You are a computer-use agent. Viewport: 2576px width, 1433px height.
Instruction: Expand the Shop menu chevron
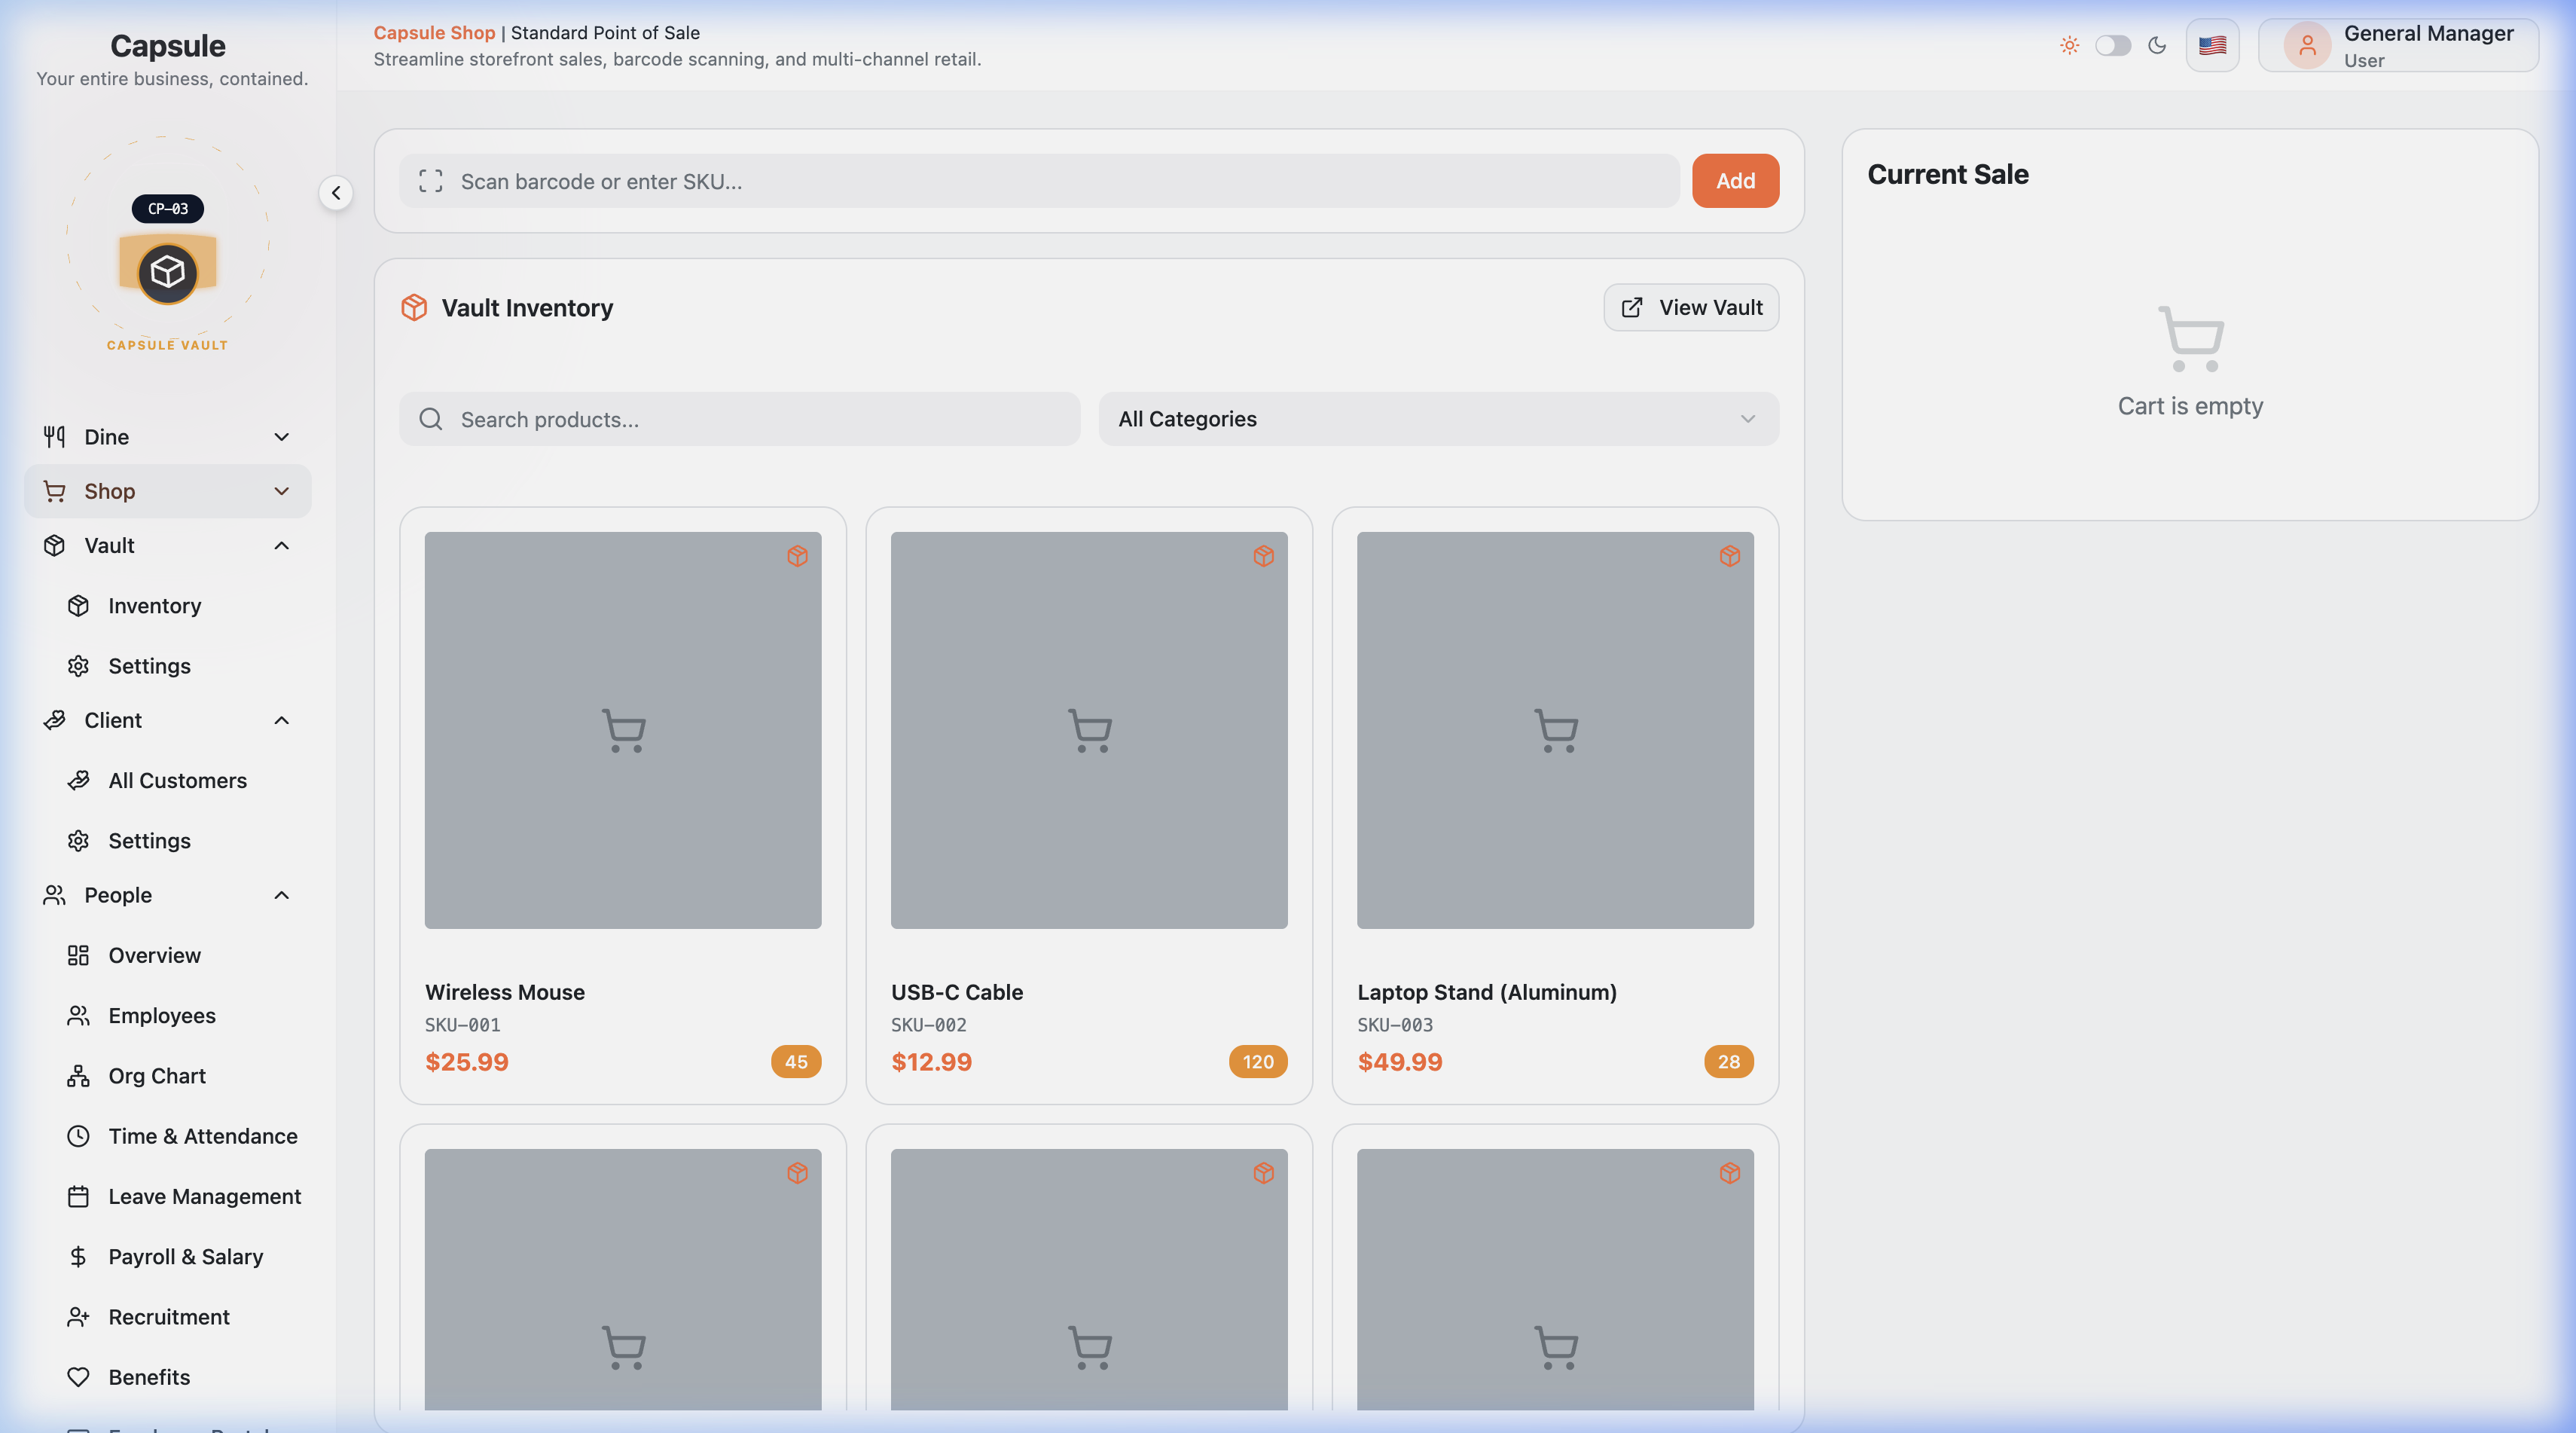pyautogui.click(x=281, y=491)
